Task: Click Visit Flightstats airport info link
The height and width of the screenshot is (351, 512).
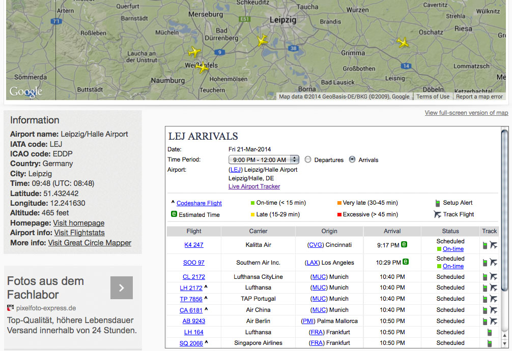Action: pos(79,233)
